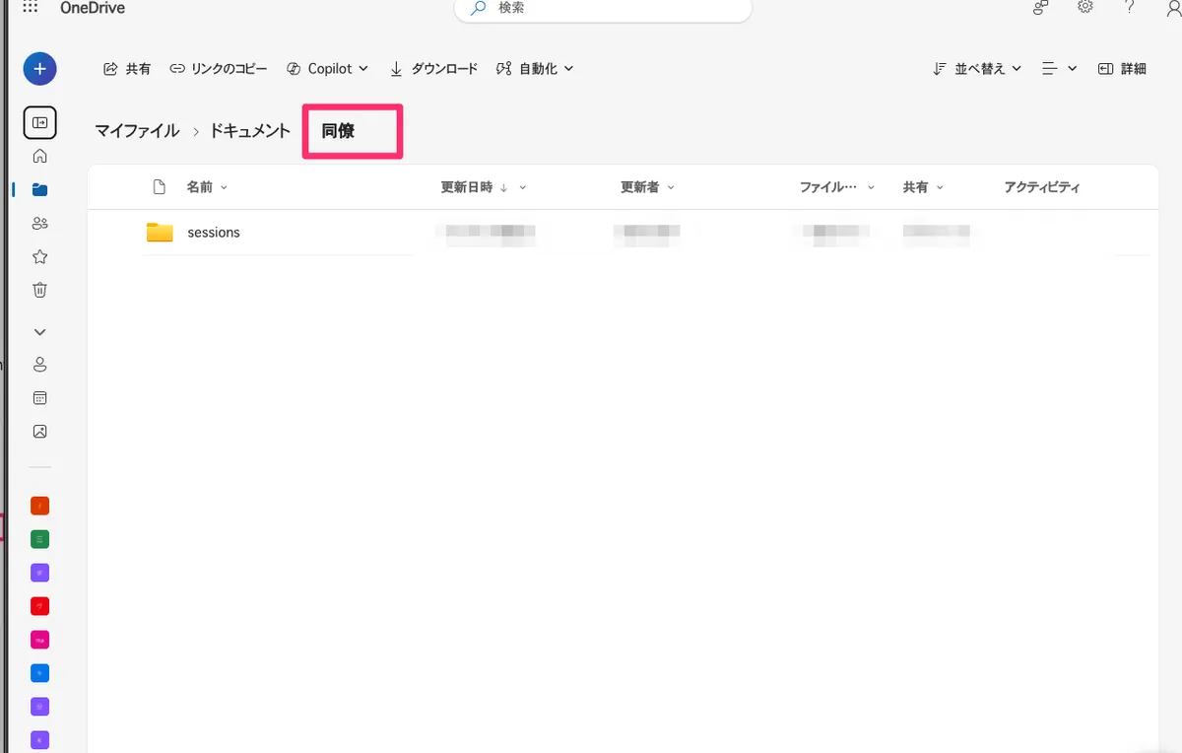Open the account profile icon

[1172, 8]
